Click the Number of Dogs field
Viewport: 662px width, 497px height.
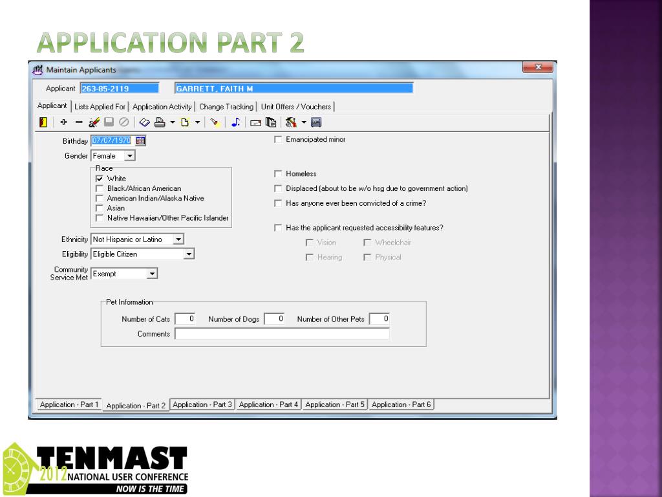274,319
